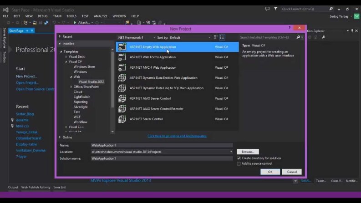
Task: Click the Solution name input field
Action: [162, 158]
